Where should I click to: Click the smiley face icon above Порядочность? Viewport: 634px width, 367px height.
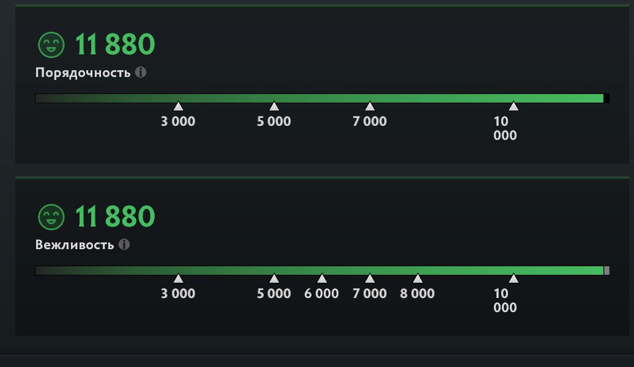point(51,45)
